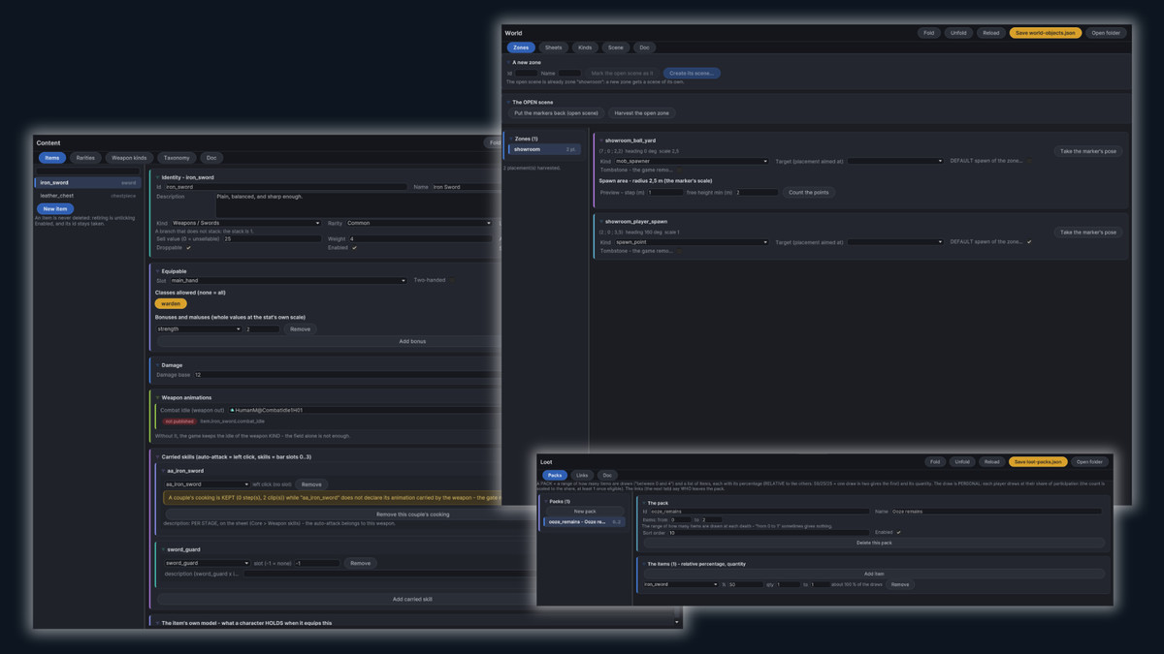Click the New item button
1164x654 pixels.
[55, 209]
